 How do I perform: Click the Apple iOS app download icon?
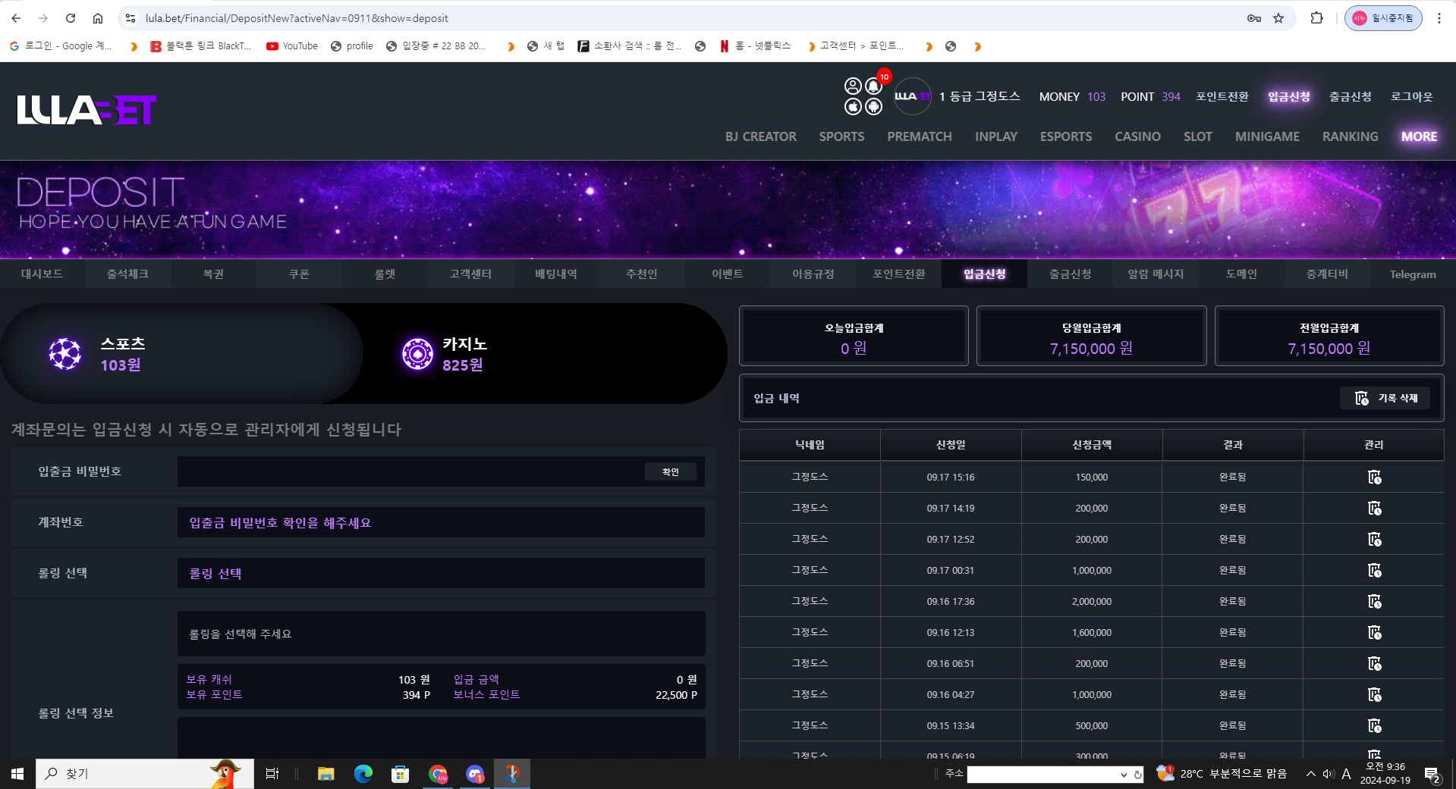click(853, 106)
